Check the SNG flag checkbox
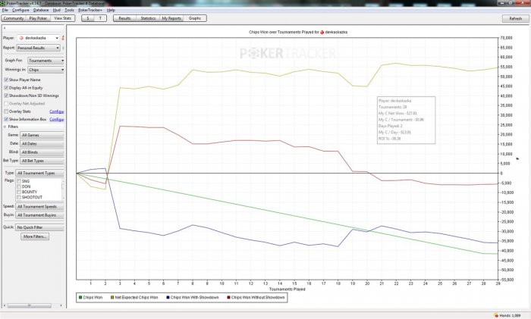This screenshot has height=319, width=531. (19, 181)
